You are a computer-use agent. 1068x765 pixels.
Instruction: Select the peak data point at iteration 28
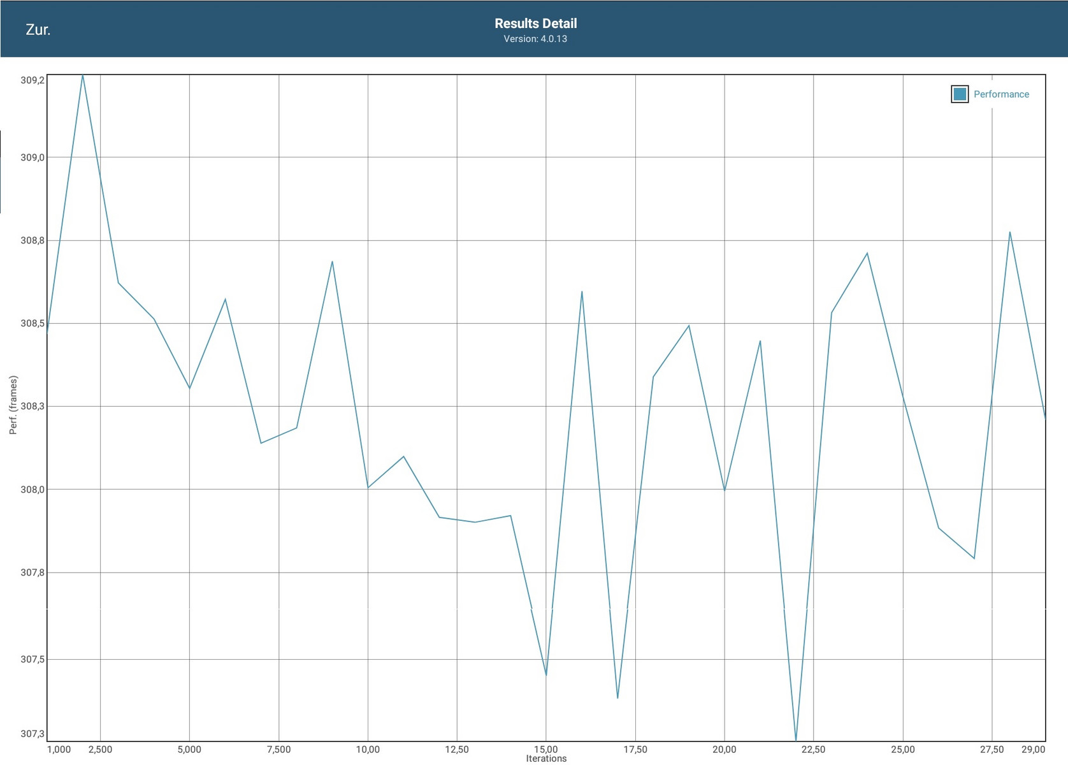click(x=1010, y=232)
